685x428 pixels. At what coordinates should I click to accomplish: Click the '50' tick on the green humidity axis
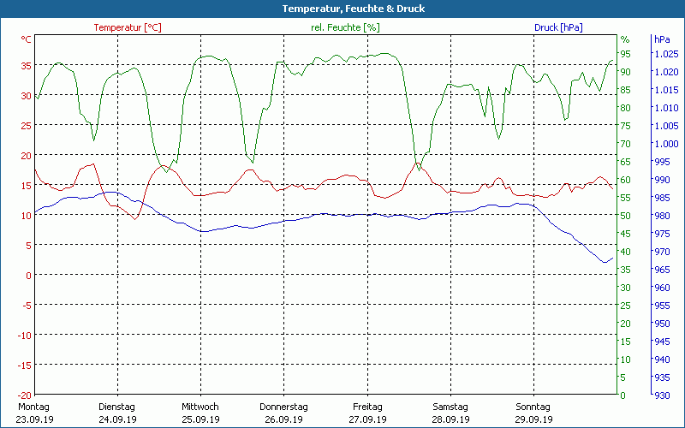(626, 216)
